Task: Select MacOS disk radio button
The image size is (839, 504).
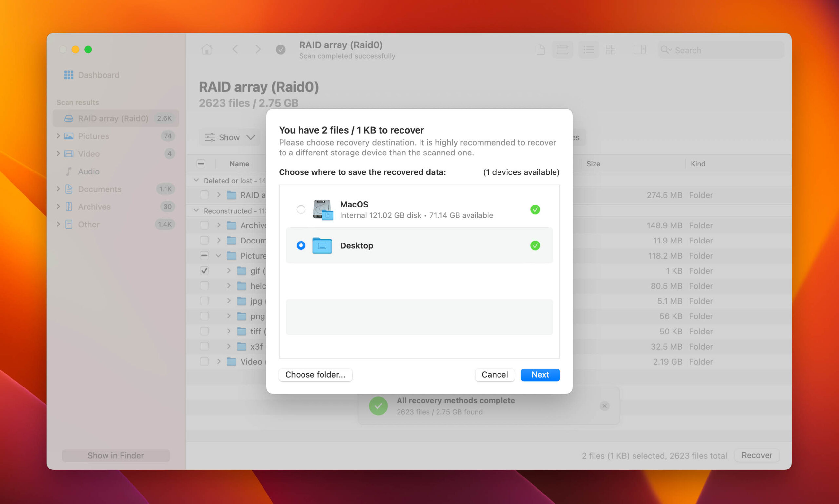Action: pyautogui.click(x=301, y=209)
